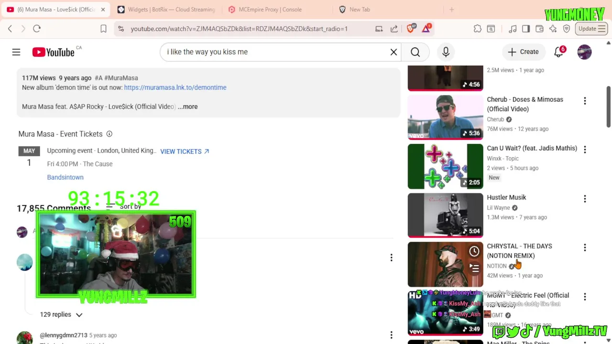The image size is (612, 344).
Task: Reload the page with browser refresh
Action: (x=37, y=29)
